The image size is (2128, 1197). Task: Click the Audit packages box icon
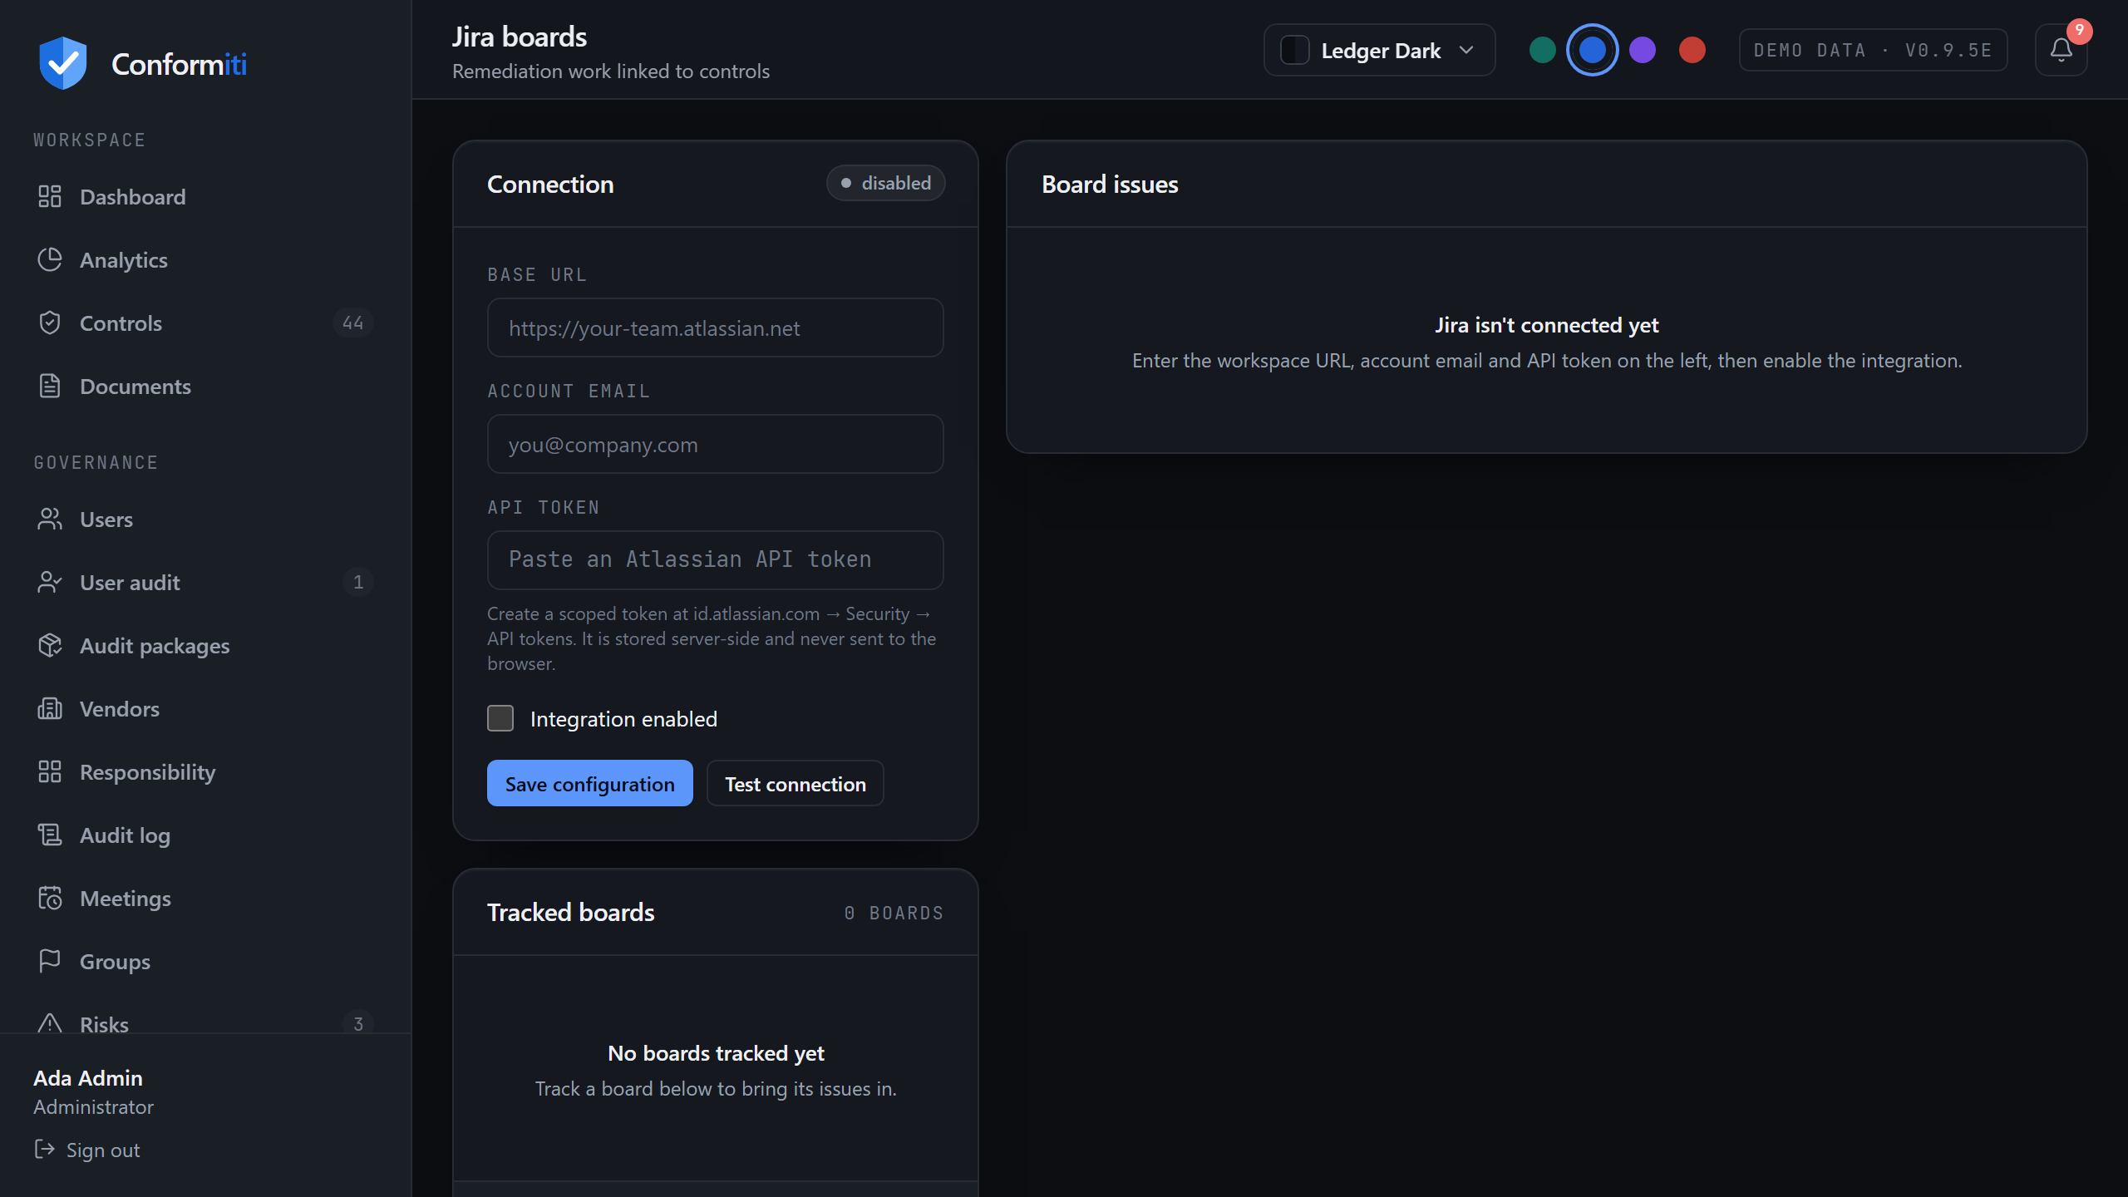tap(50, 645)
